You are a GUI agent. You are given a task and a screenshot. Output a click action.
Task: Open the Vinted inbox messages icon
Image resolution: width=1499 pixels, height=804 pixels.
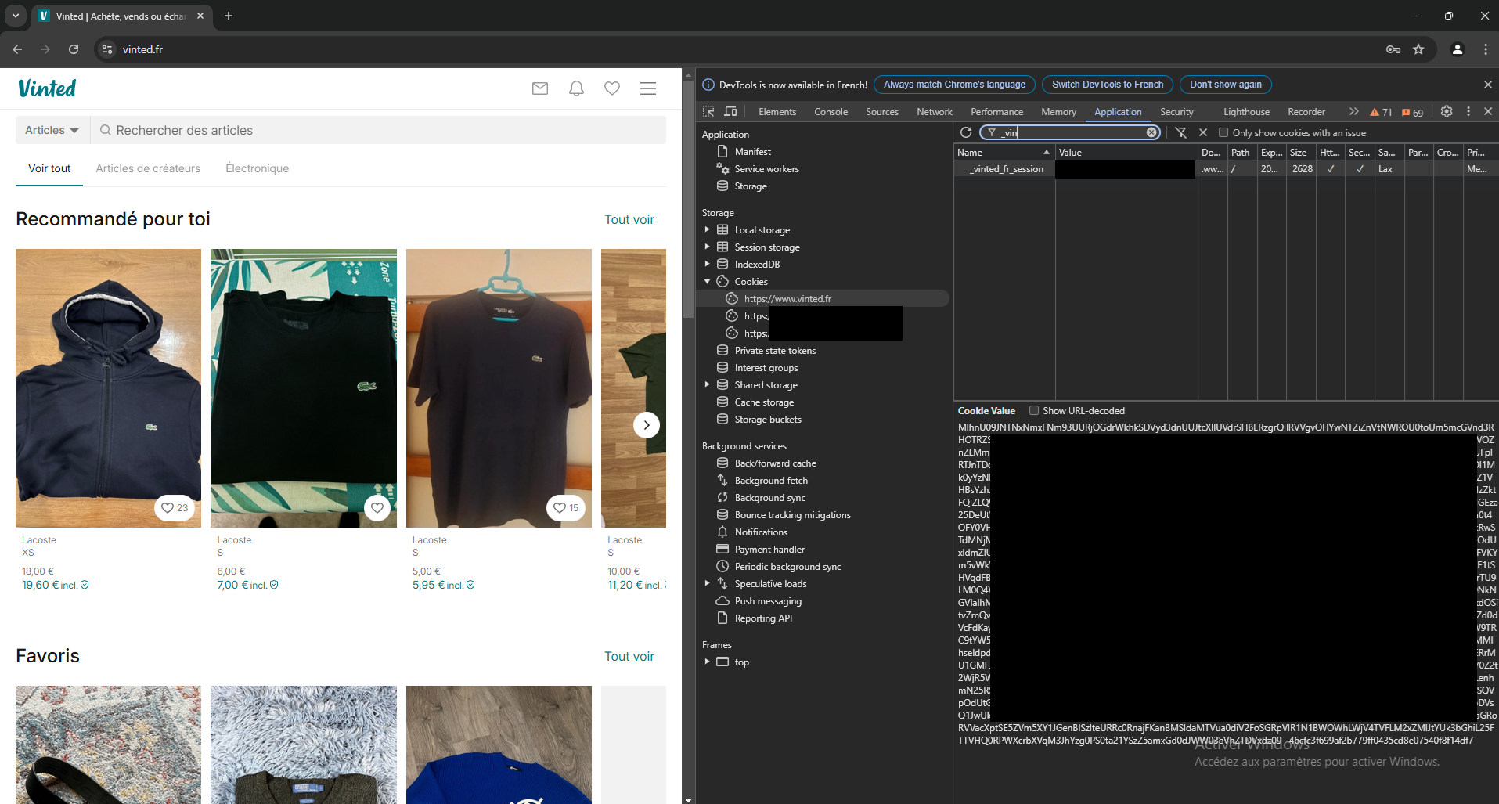(x=540, y=88)
